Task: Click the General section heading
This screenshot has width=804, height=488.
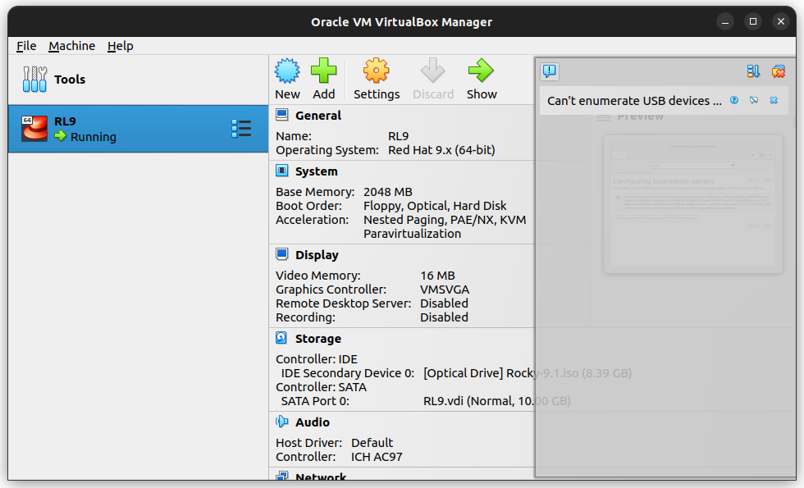Action: 318,116
